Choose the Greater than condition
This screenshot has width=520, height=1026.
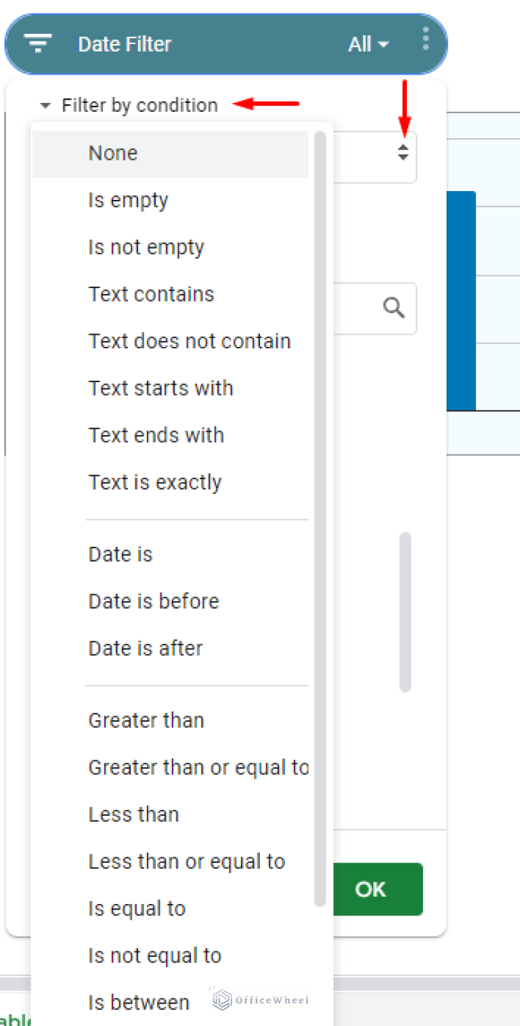pos(146,720)
